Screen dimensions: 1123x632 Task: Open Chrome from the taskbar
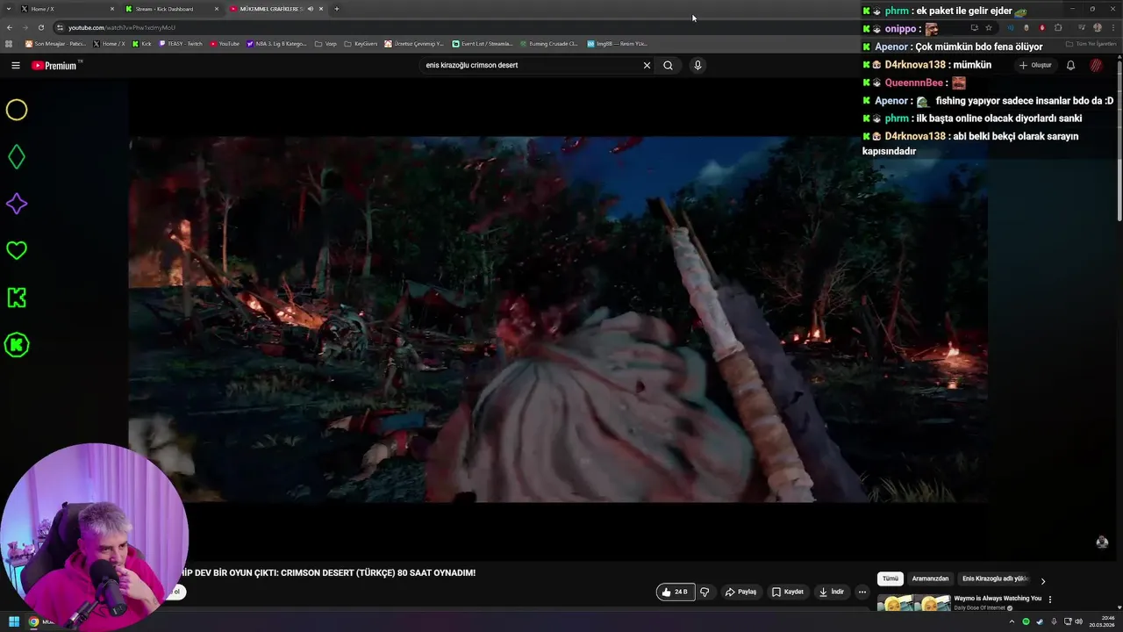click(x=33, y=621)
